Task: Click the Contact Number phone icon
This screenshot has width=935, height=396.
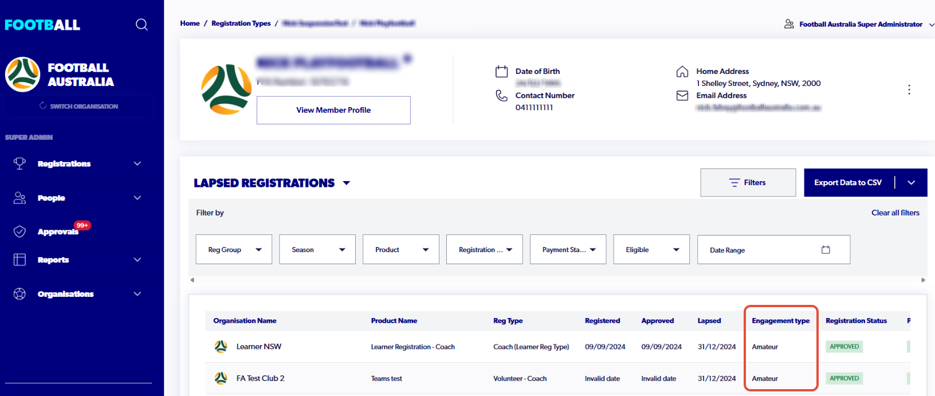Action: [x=501, y=96]
